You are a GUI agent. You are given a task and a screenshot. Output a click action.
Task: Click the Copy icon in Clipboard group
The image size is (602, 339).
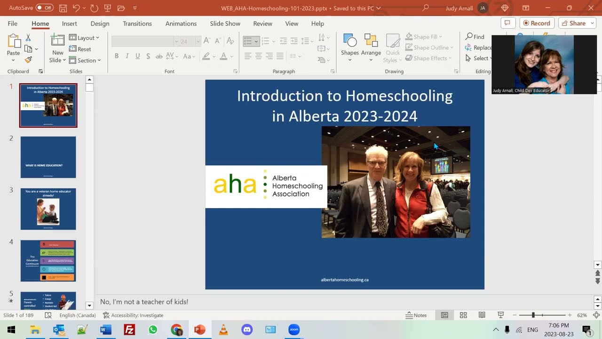pyautogui.click(x=28, y=48)
